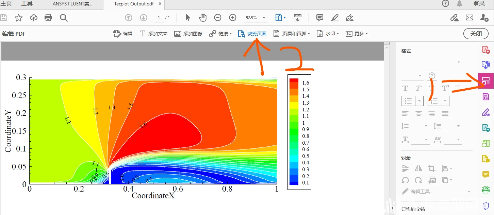The width and height of the screenshot is (494, 215).
Task: Click the selection arrow cursor tool
Action: 188,18
